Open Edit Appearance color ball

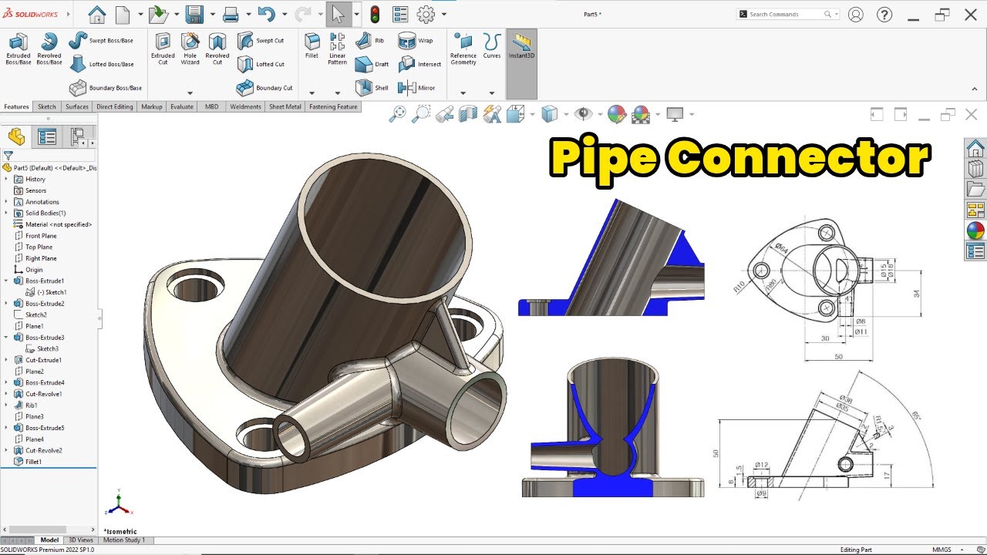pyautogui.click(x=616, y=115)
